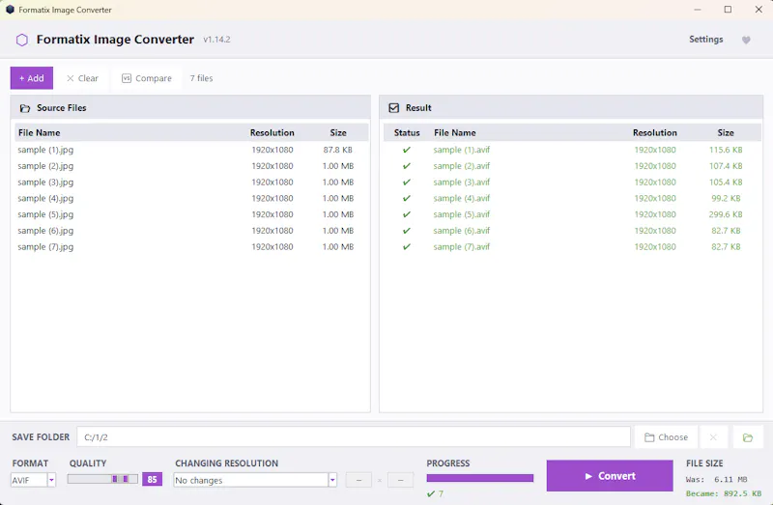
Task: Click the 99.2 KB result size value
Action: tap(726, 199)
